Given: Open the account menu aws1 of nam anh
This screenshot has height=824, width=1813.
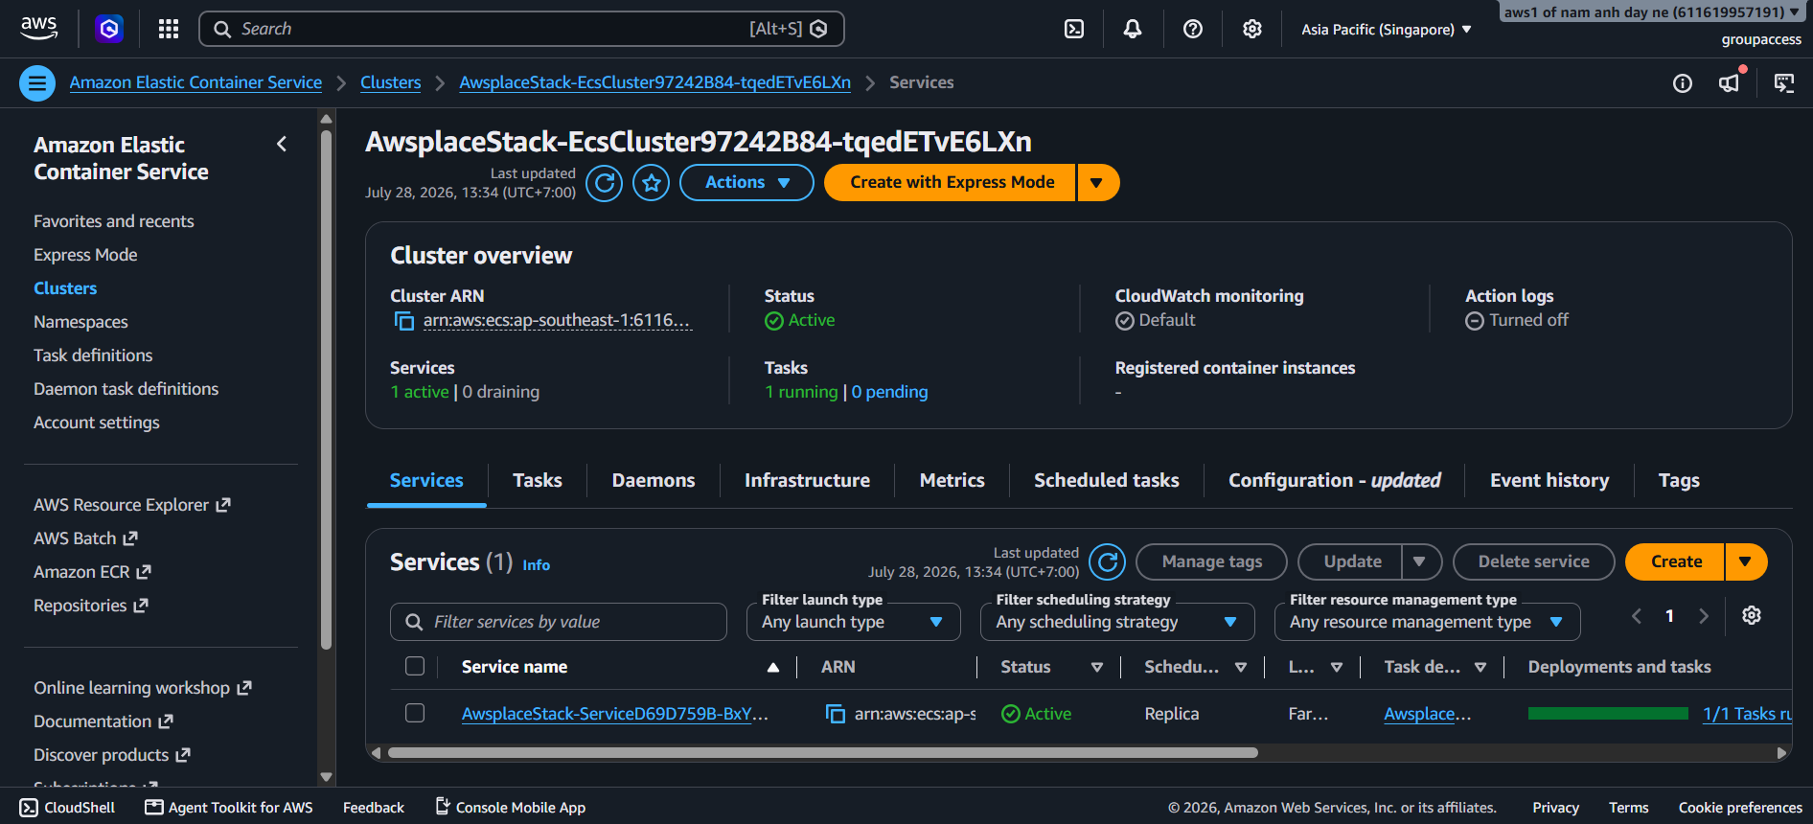Looking at the screenshot, I should coord(1651,12).
